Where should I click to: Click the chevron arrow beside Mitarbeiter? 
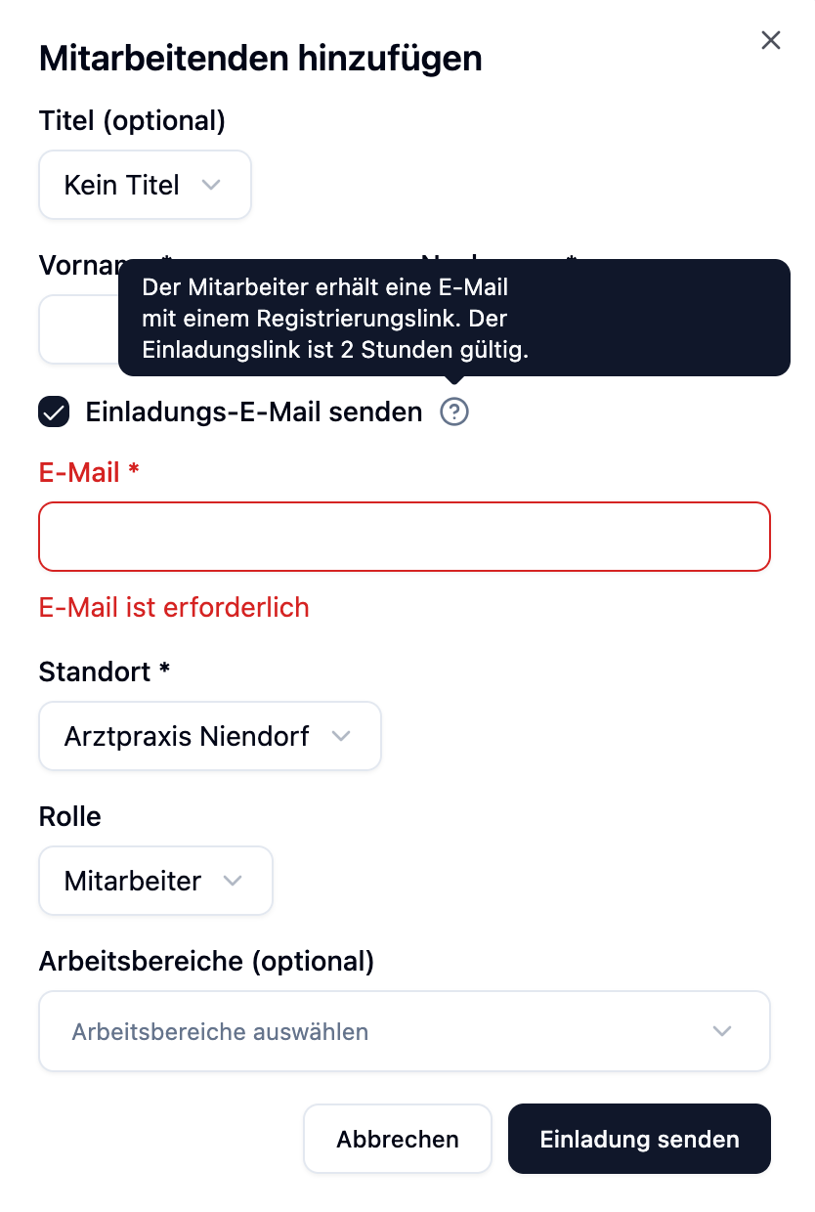(232, 881)
